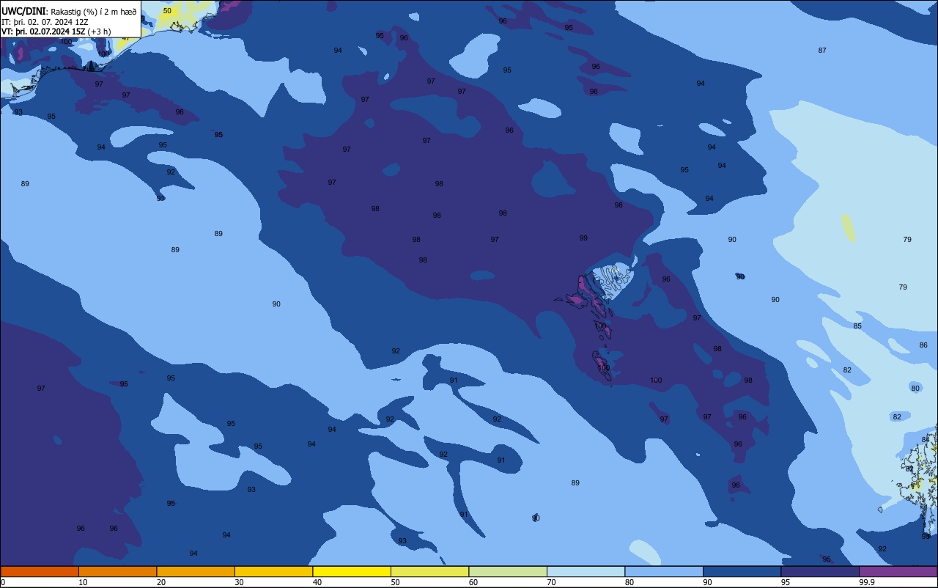Click the 40–50 bright yellow legend swatch

pyautogui.click(x=352, y=571)
